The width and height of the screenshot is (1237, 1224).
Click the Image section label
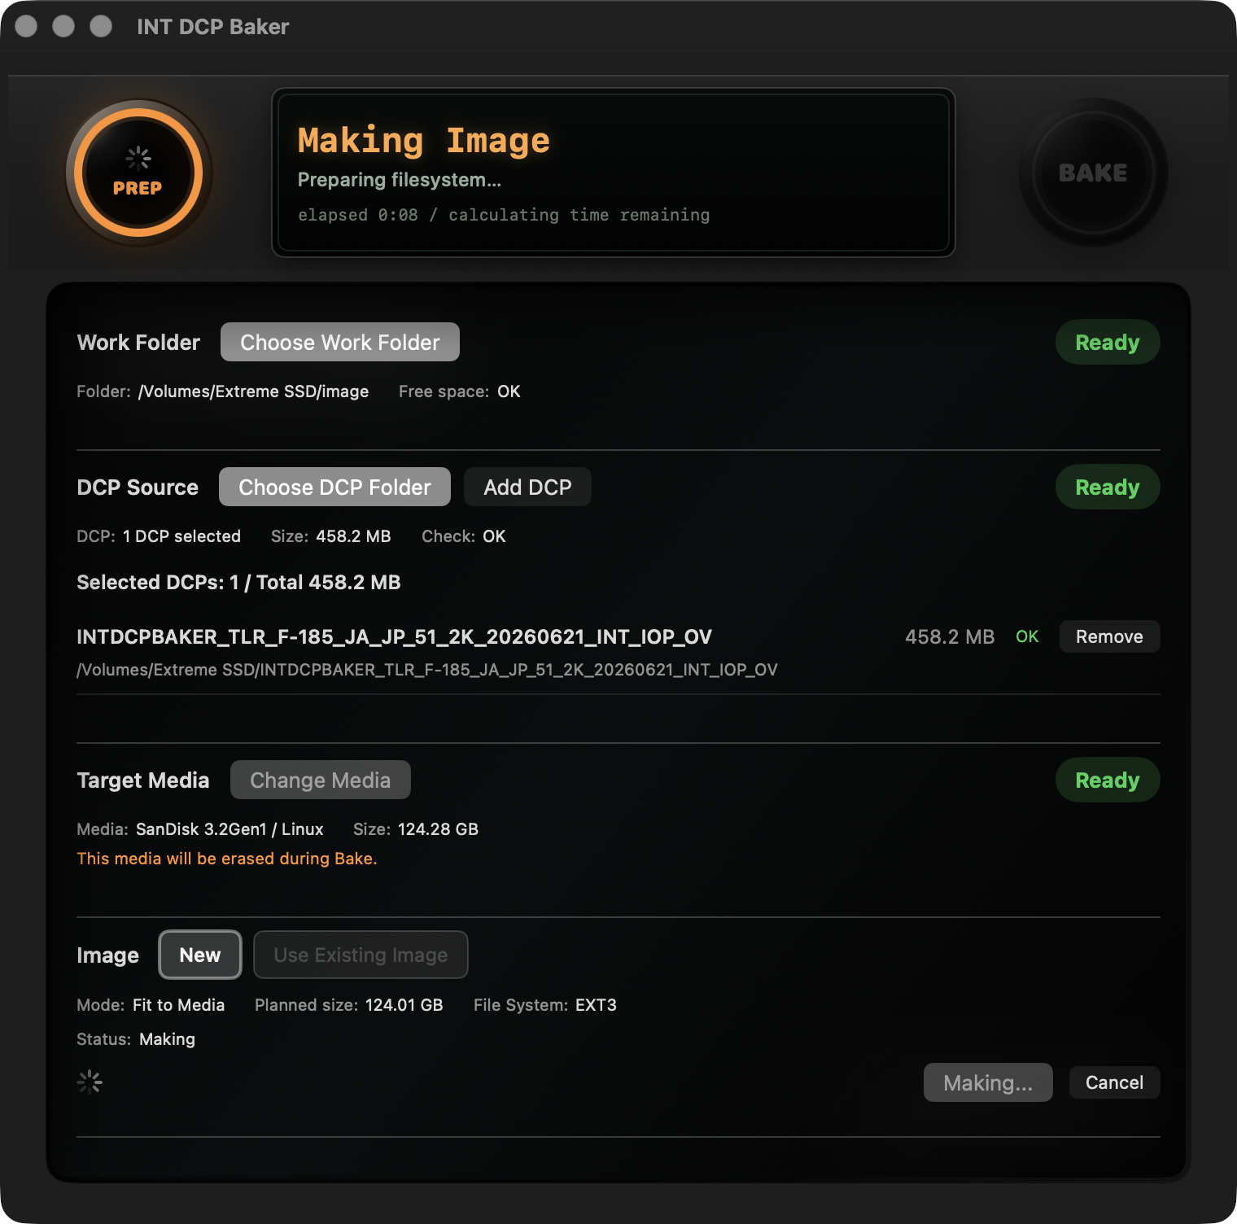coord(107,955)
